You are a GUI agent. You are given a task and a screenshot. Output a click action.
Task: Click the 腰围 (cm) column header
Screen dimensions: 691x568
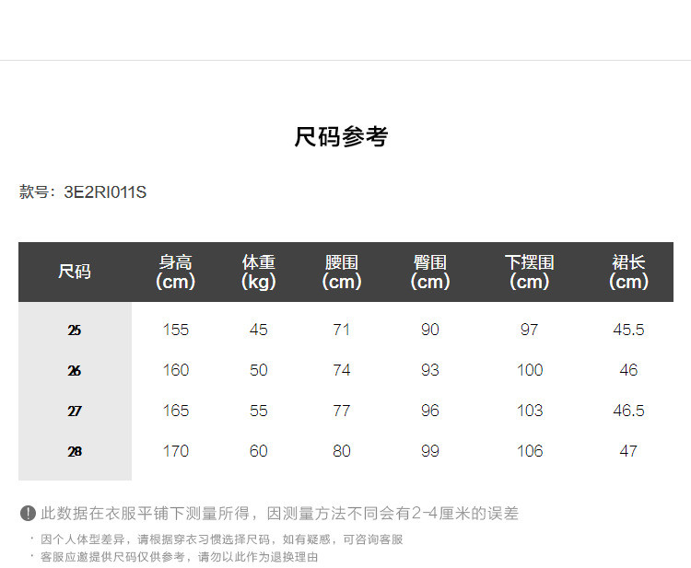click(341, 272)
